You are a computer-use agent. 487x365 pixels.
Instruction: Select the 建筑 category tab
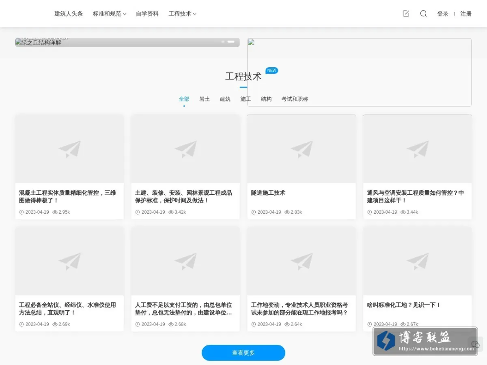pyautogui.click(x=225, y=99)
